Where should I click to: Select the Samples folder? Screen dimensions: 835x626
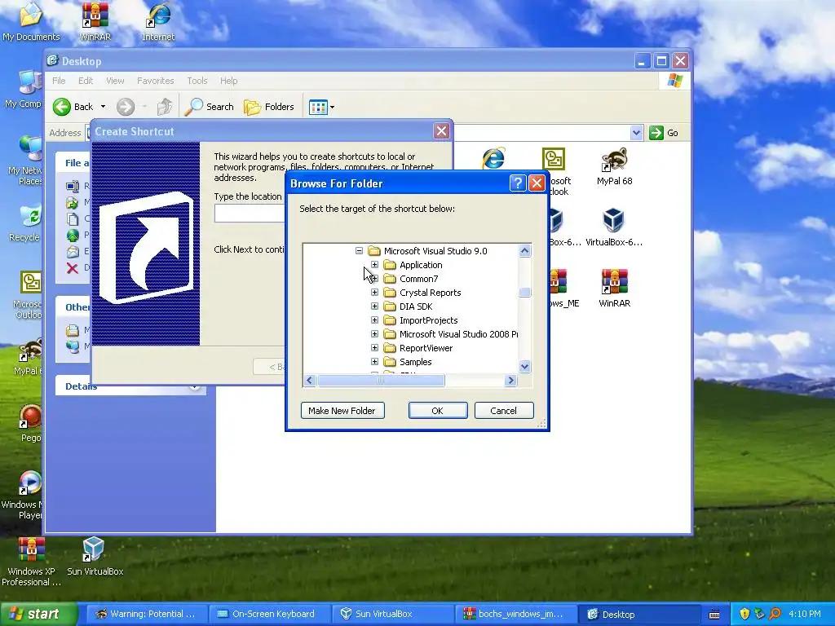pyautogui.click(x=415, y=361)
